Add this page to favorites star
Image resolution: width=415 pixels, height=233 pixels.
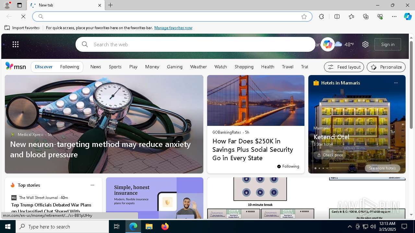point(304,17)
